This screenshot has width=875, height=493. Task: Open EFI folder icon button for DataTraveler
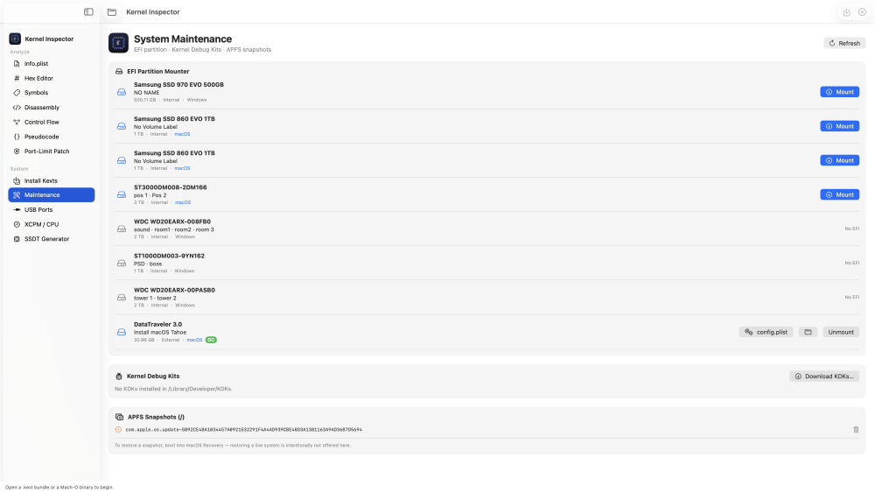click(808, 332)
